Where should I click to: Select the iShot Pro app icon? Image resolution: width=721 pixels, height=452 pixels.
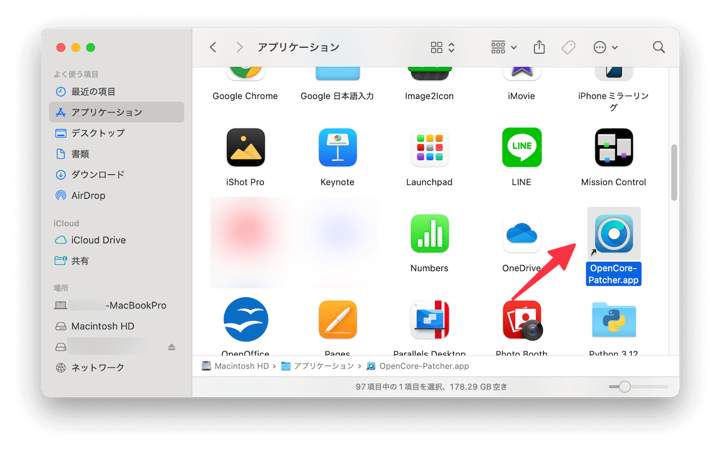click(245, 147)
